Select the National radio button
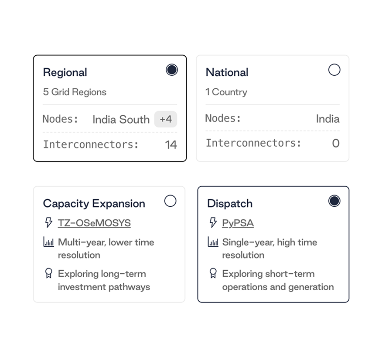 pos(334,70)
